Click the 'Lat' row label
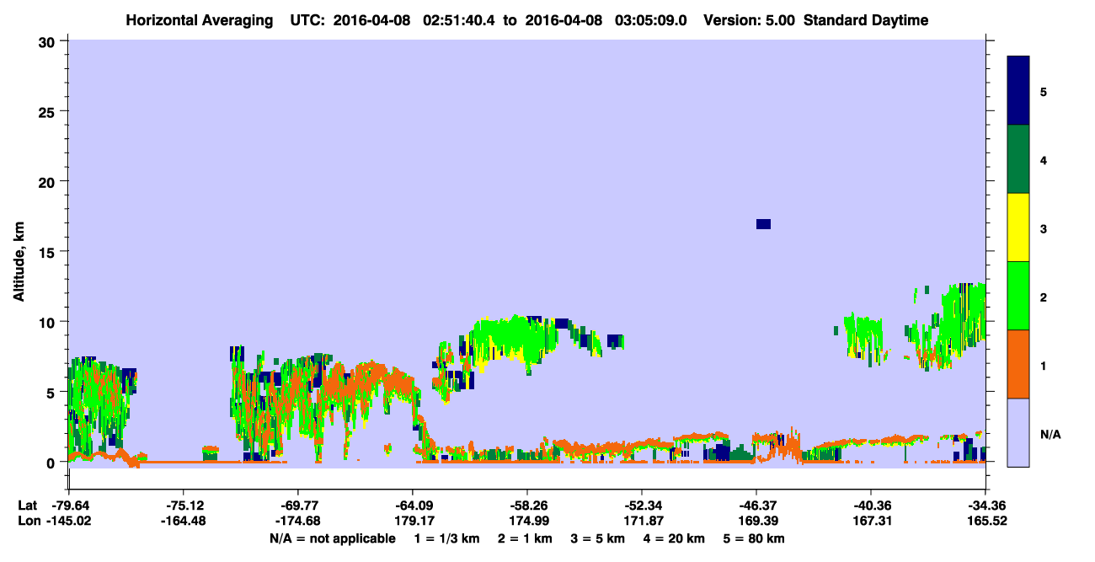This screenshot has height=562, width=1095. 27,506
